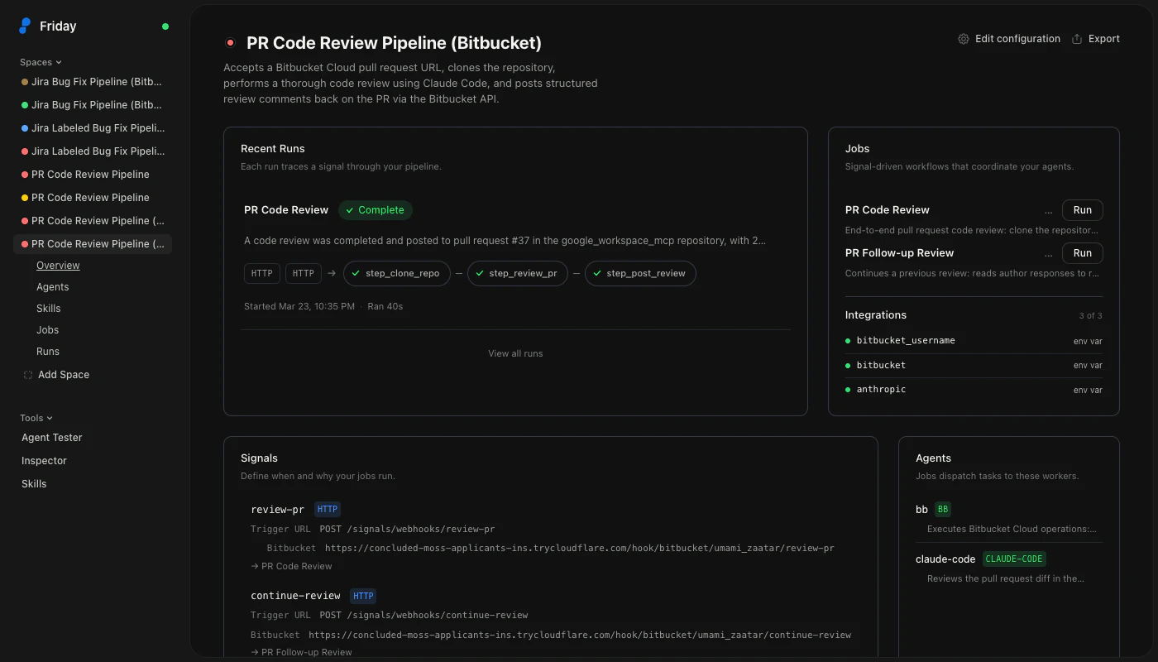
Task: Click the HTTP badge beside review-pr
Action: tap(328, 510)
